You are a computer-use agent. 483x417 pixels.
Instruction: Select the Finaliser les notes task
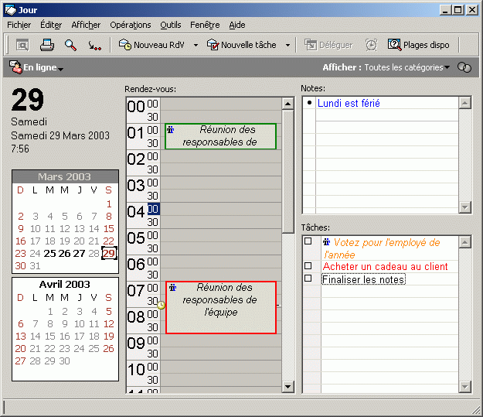coord(363,279)
